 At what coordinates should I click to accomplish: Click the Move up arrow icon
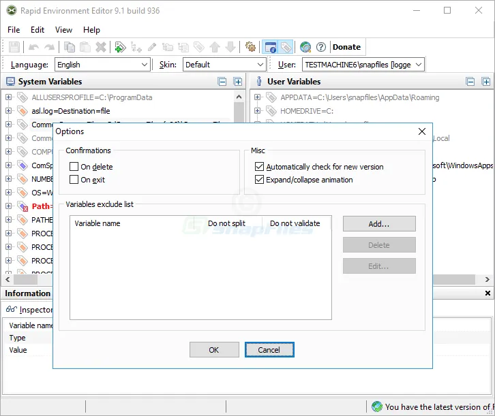pyautogui.click(x=215, y=47)
